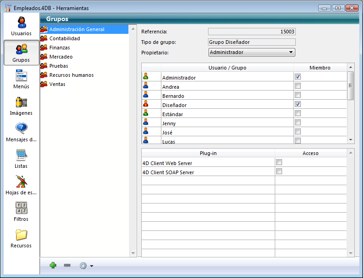The image size is (363, 278).
Task: Click the minus delete group button
Action: click(67, 265)
